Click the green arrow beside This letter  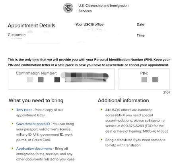click(x=12, y=109)
